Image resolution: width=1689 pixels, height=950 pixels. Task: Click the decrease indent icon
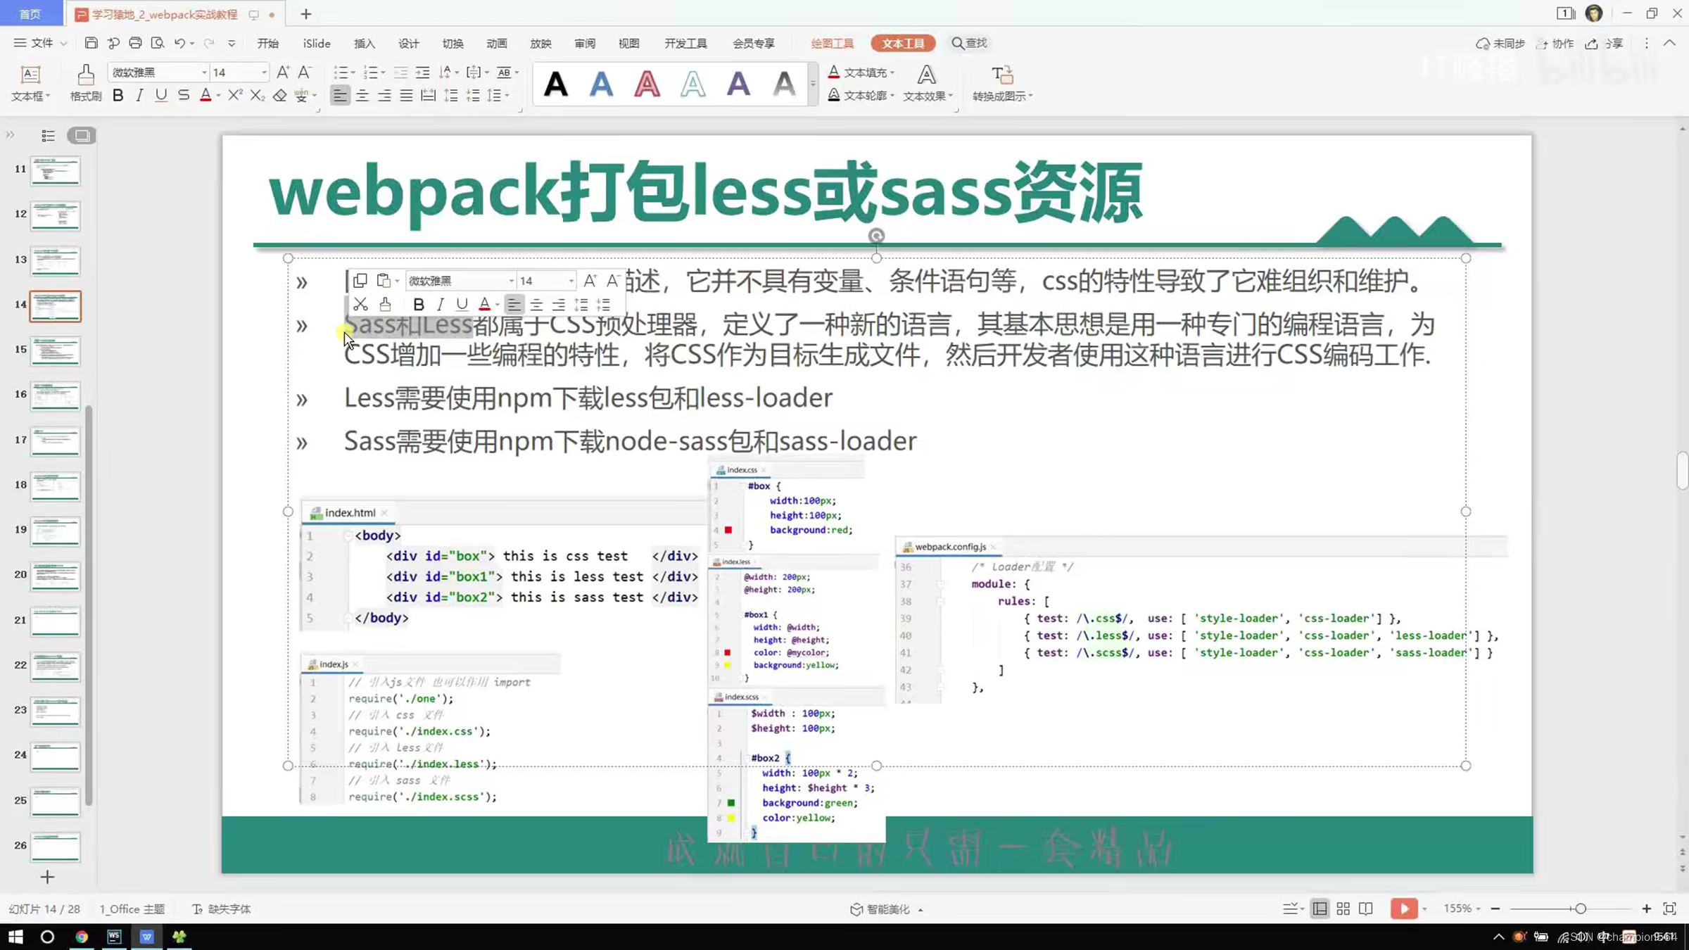point(400,72)
